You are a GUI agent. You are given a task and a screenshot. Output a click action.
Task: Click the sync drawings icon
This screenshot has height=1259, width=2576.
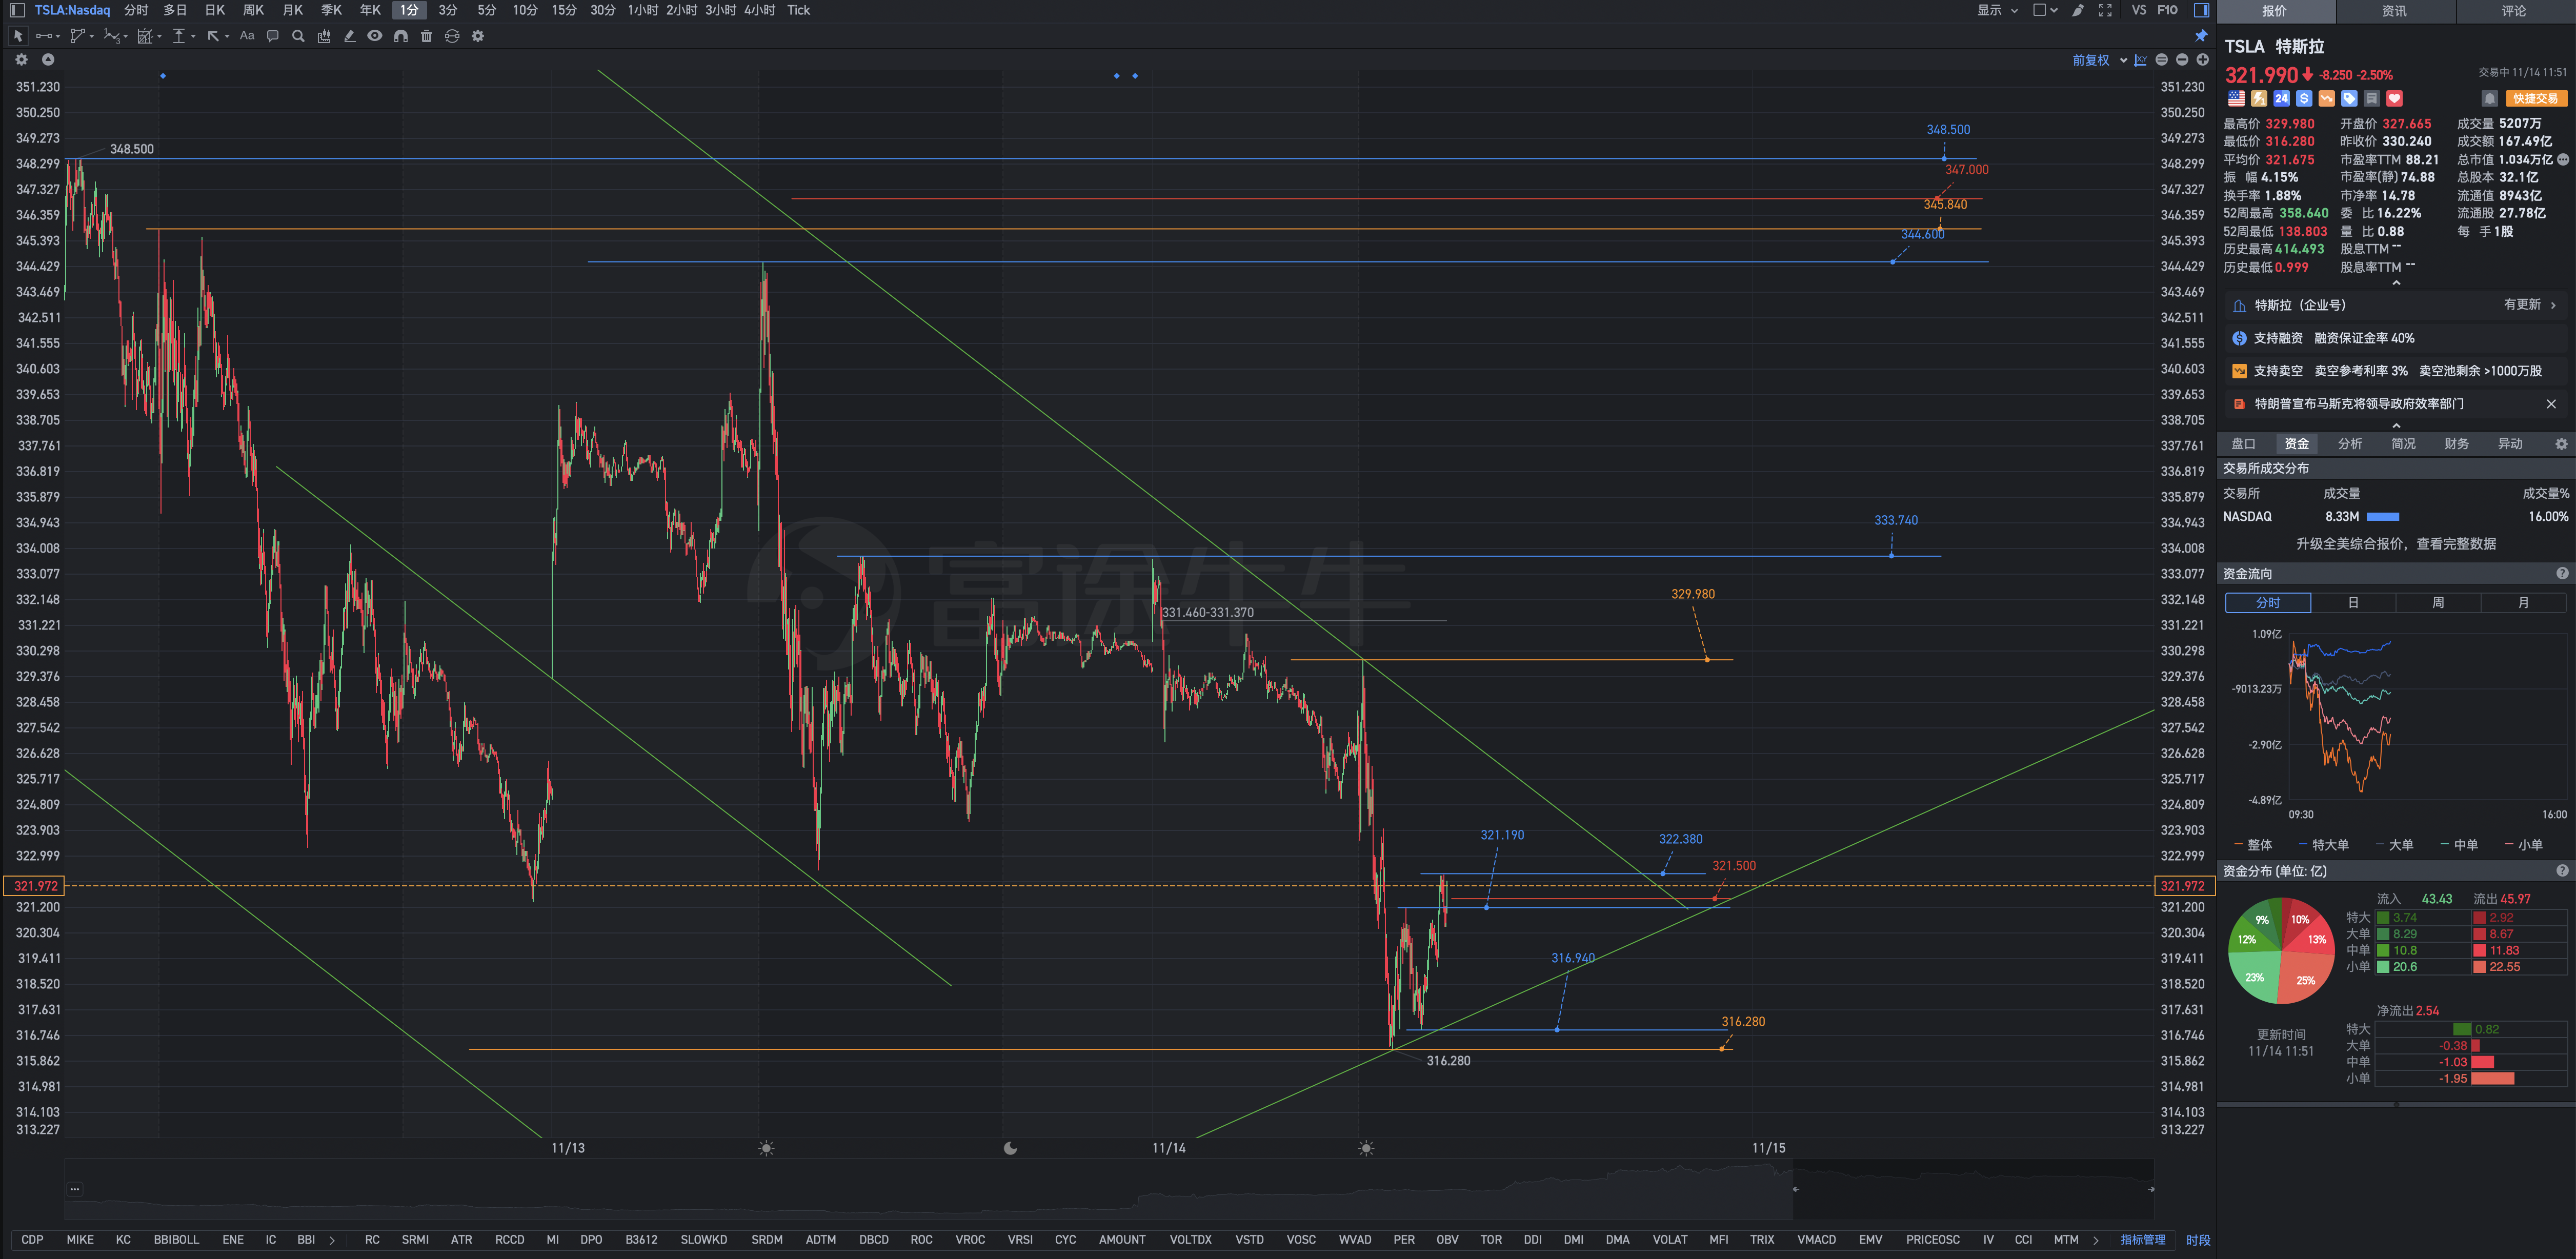[452, 36]
